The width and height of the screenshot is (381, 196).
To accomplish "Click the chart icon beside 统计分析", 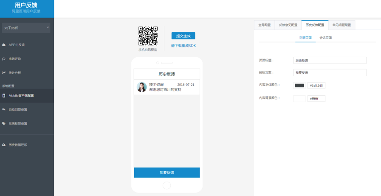I will 4,73.
